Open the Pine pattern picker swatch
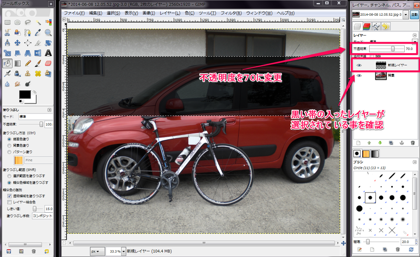Image resolution: width=420 pixels, height=257 pixels. pos(18,160)
